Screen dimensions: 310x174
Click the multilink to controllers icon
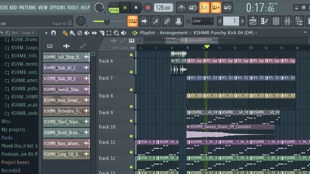(179, 21)
